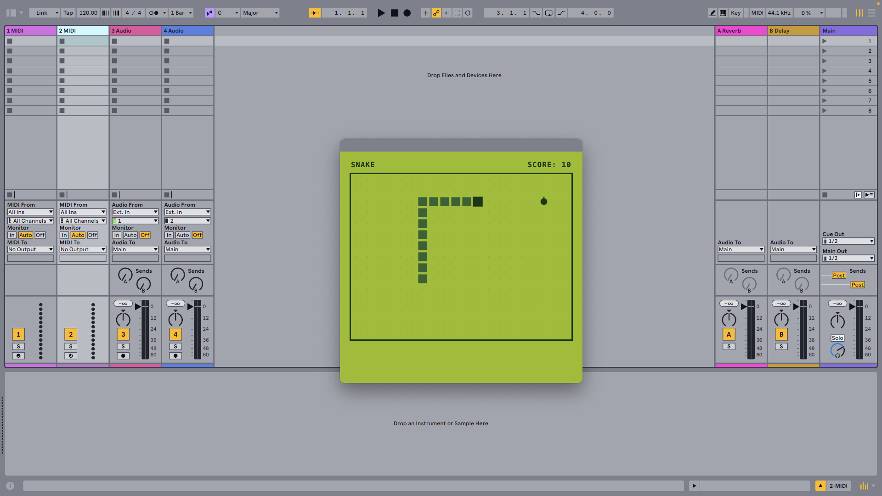The image size is (882, 496).
Task: Select the 3 Audio track header
Action: pos(135,31)
